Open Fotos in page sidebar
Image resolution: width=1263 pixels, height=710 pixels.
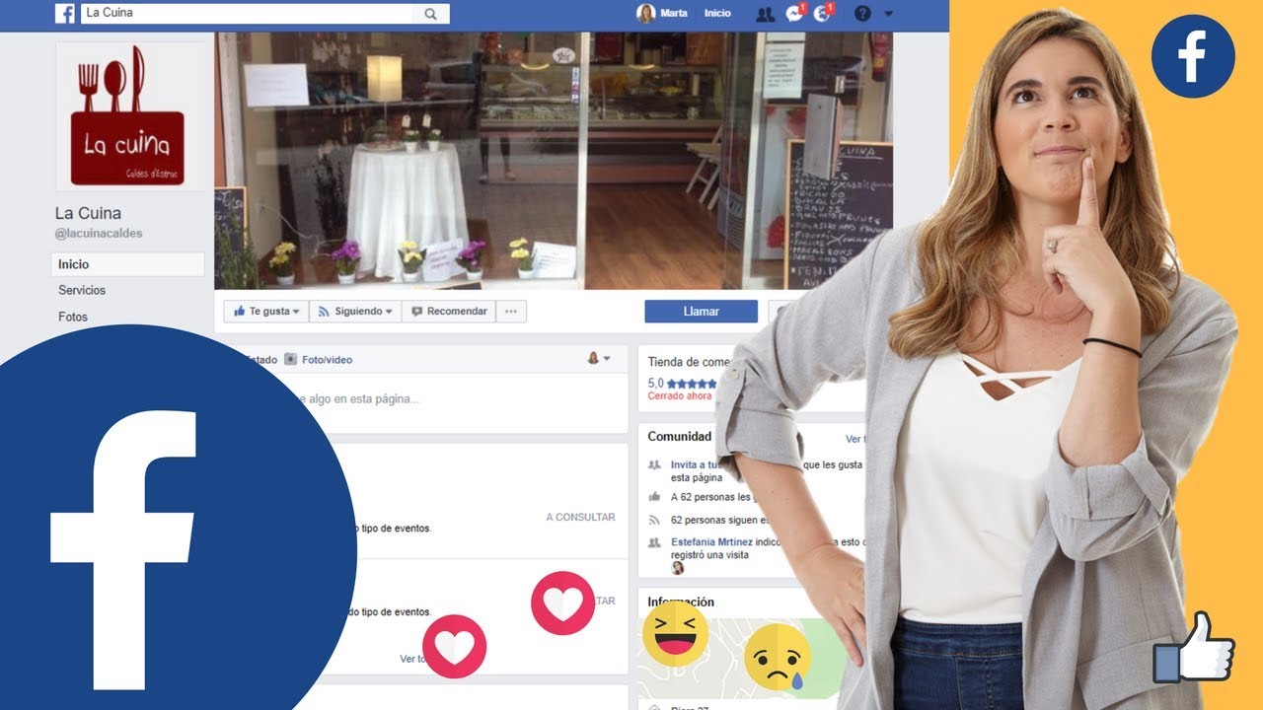pos(73,317)
